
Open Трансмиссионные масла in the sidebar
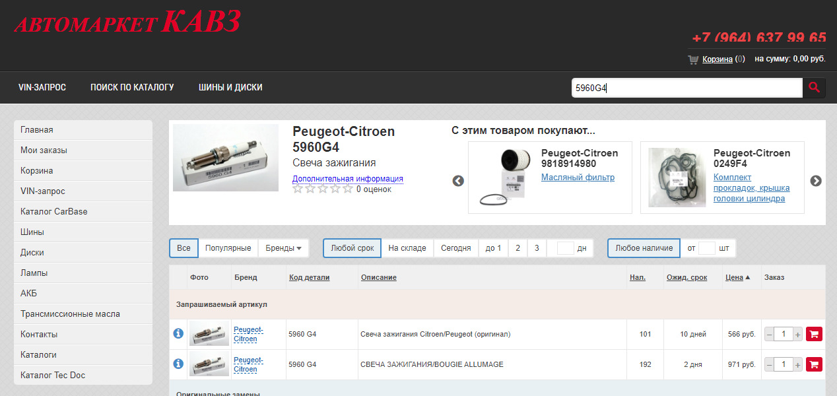click(x=83, y=314)
